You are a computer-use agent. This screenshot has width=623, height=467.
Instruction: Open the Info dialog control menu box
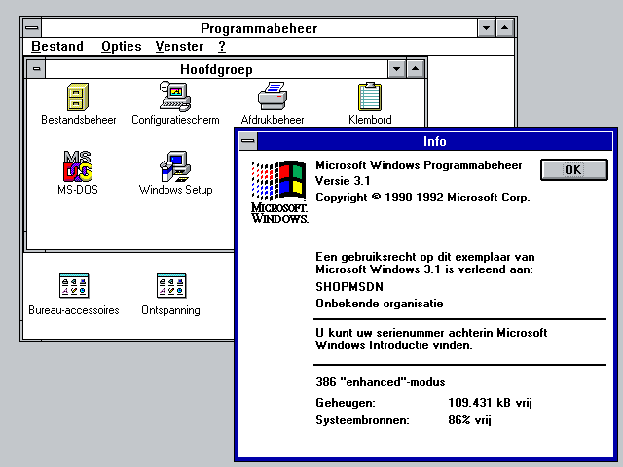[x=248, y=142]
